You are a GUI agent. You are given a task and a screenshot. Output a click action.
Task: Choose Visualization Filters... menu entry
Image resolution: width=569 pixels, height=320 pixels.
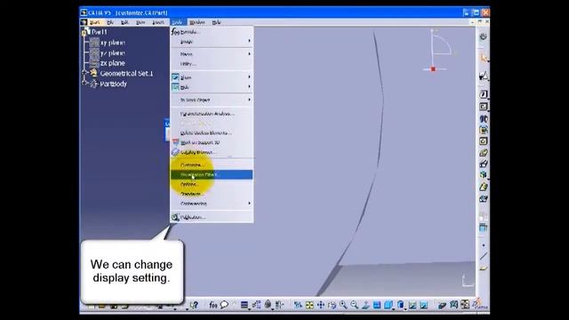pyautogui.click(x=212, y=174)
